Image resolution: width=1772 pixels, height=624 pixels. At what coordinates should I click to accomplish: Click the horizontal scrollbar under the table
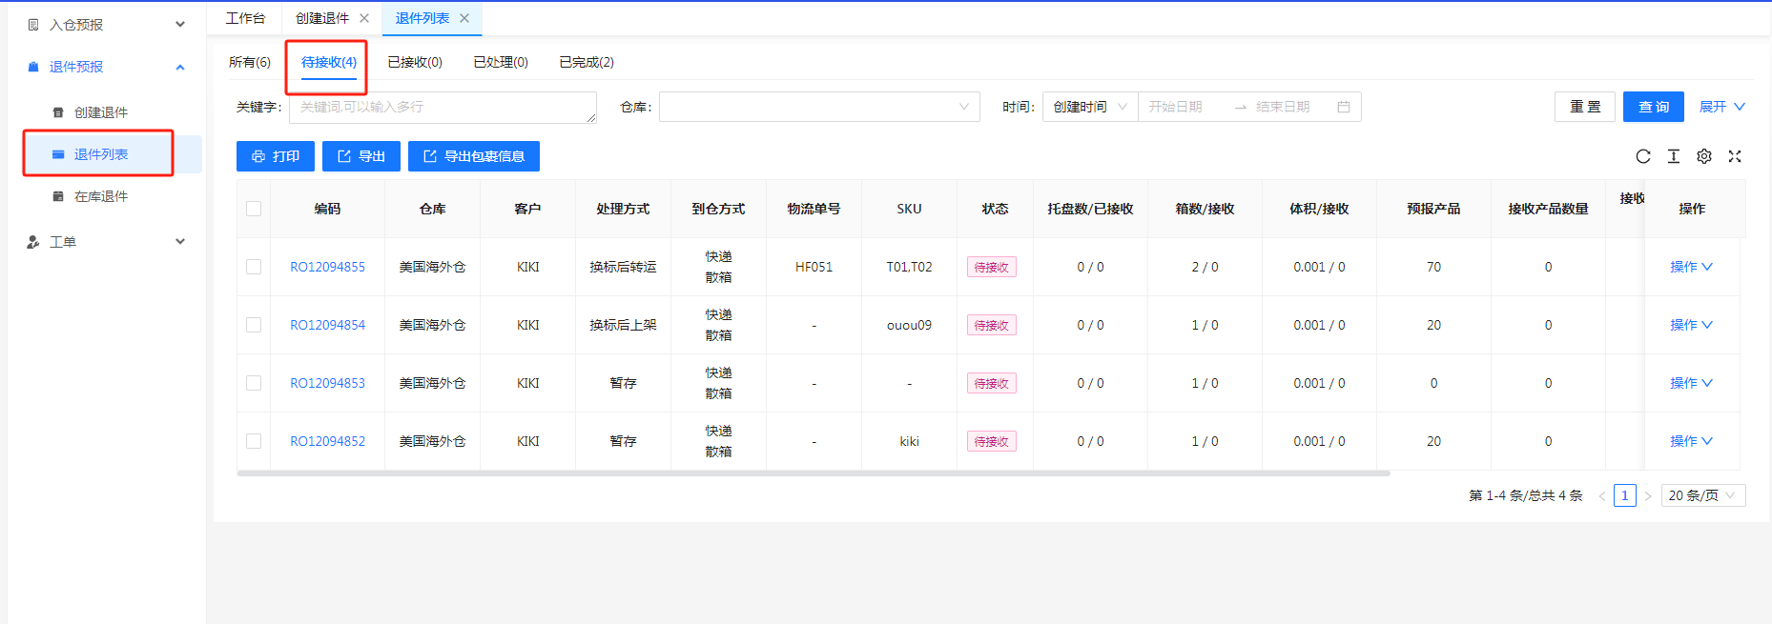click(x=813, y=473)
